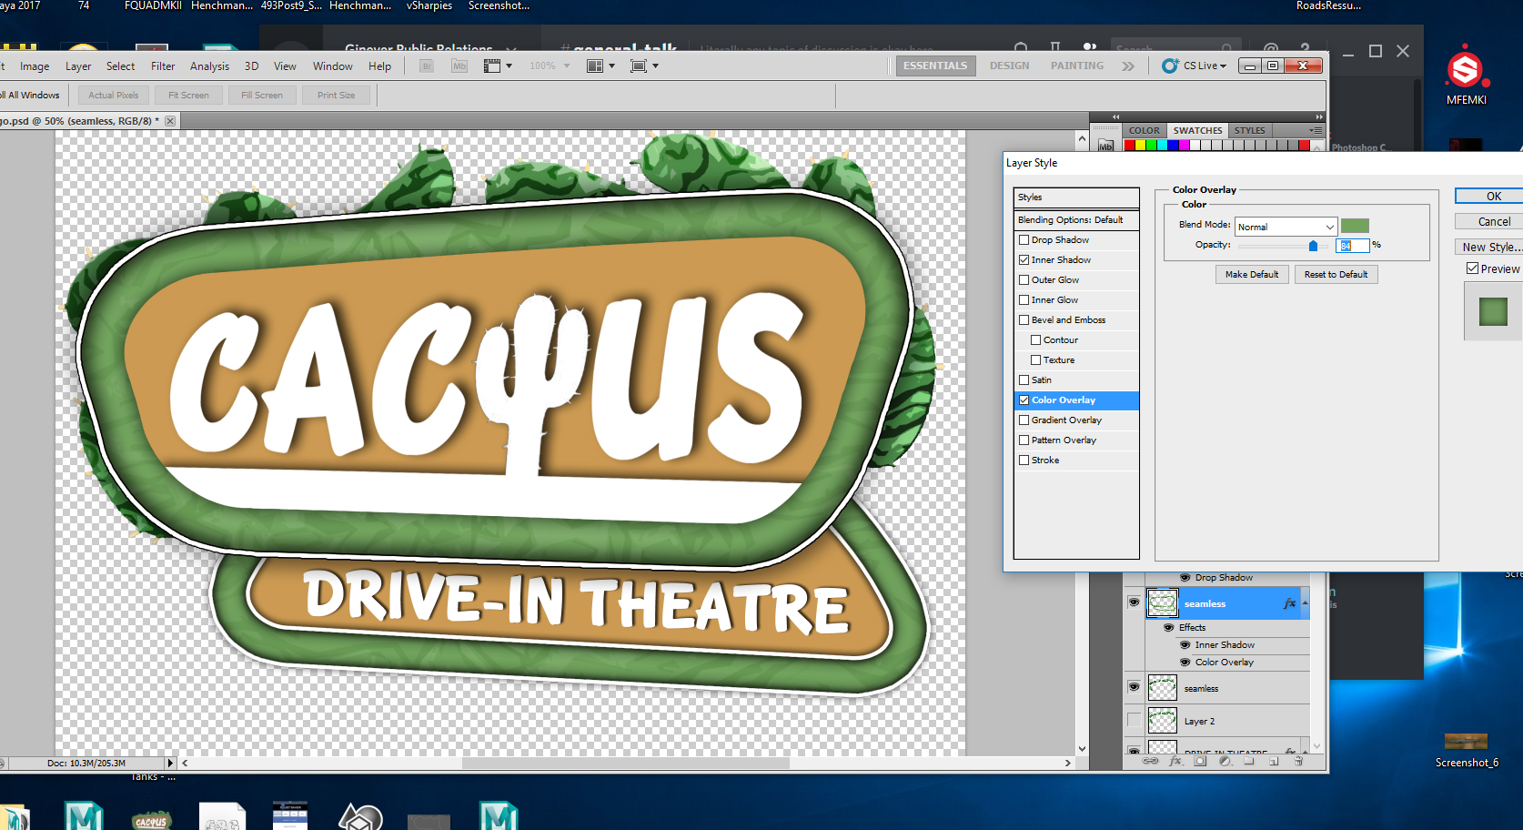Open the Blend Mode Normal dropdown

click(x=1286, y=227)
